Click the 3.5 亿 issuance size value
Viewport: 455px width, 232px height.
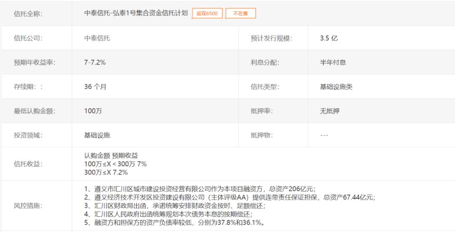pyautogui.click(x=329, y=38)
